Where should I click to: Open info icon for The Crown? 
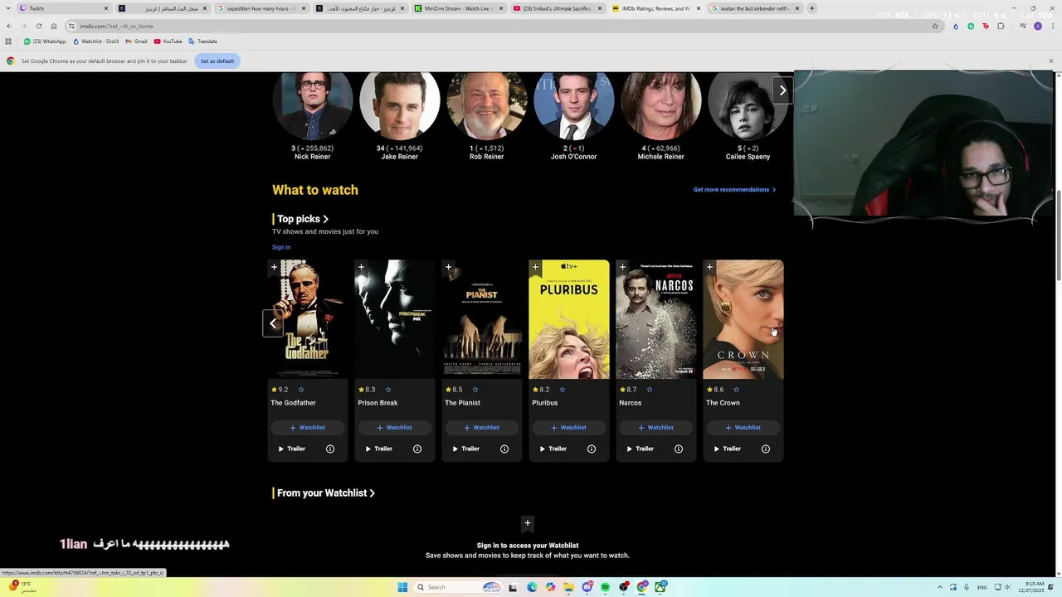click(x=766, y=449)
